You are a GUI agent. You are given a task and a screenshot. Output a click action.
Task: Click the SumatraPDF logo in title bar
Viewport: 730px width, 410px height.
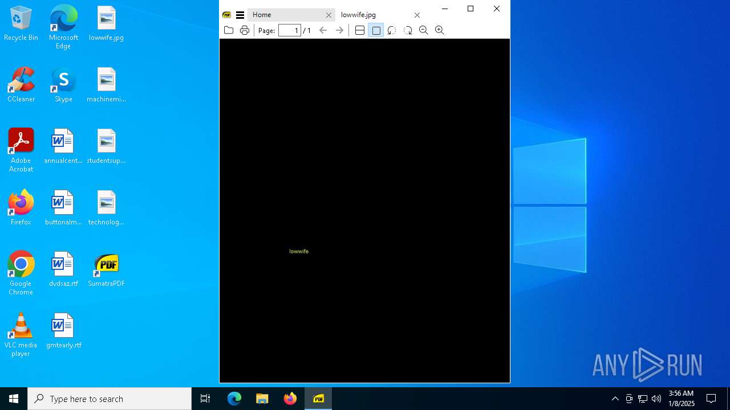click(x=227, y=15)
